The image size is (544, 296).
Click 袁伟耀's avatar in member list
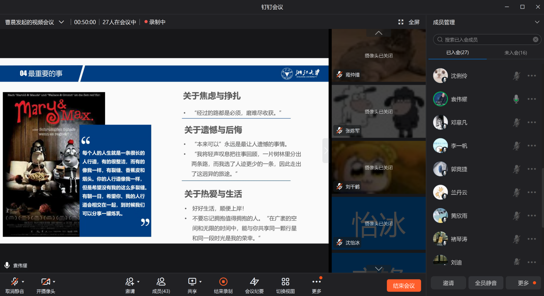[x=440, y=99]
